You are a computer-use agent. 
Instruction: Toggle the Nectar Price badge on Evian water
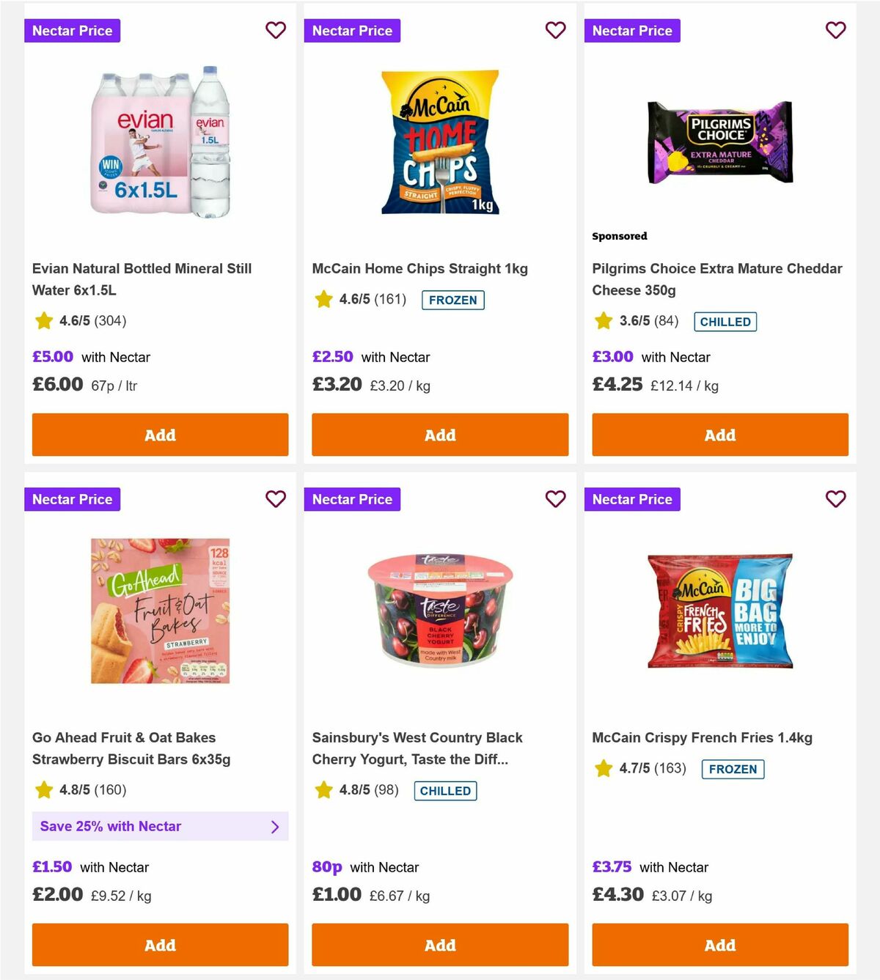(x=72, y=30)
